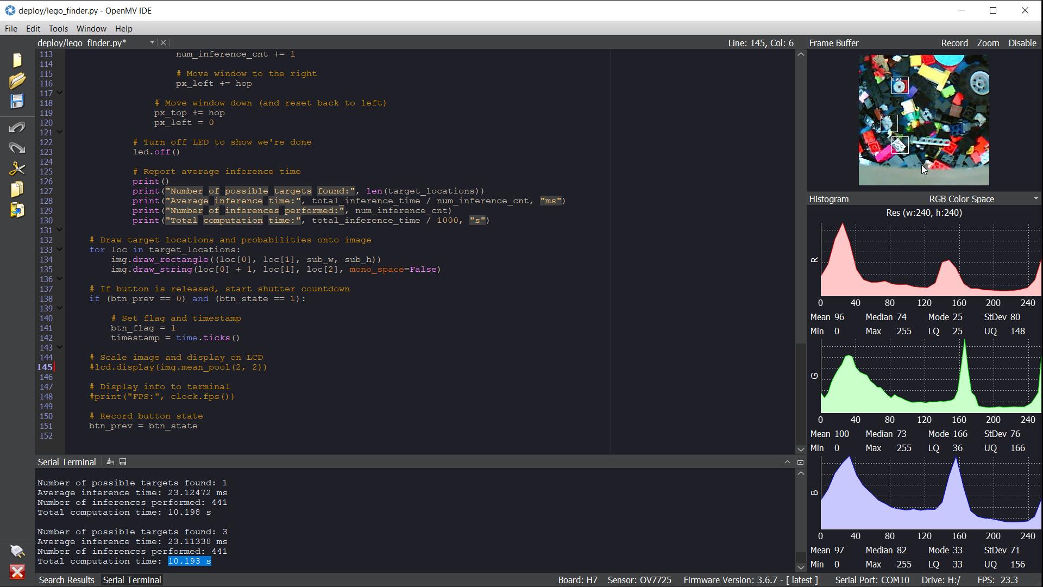Toggle the Zoom button in frame buffer

(988, 43)
